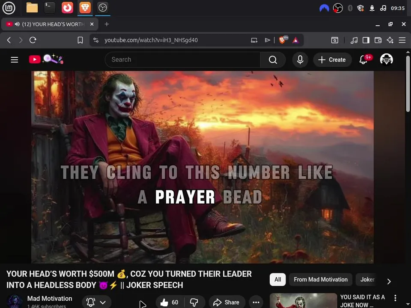Open Brave Rewards triangle icon
The height and width of the screenshot is (308, 411).
click(x=296, y=40)
